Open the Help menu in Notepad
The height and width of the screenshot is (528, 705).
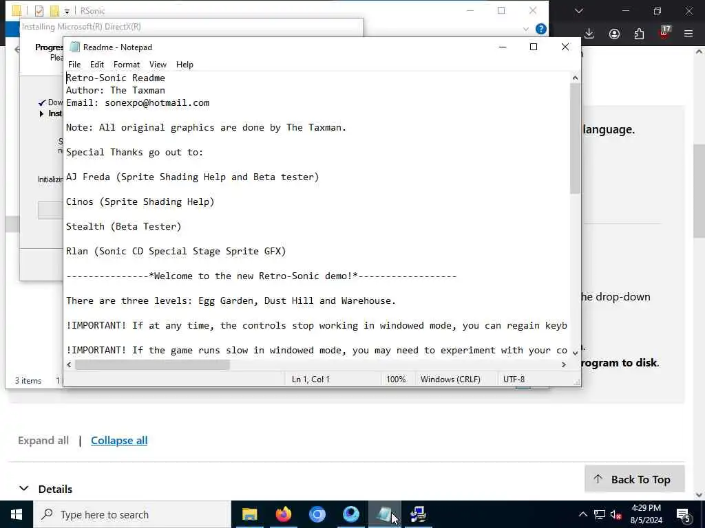185,65
